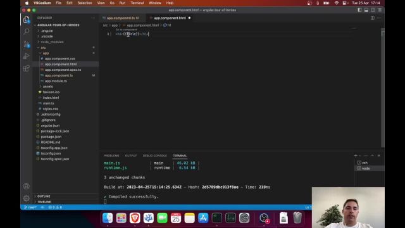Open the Search view in activity bar
This screenshot has height=228, width=405.
[27, 32]
